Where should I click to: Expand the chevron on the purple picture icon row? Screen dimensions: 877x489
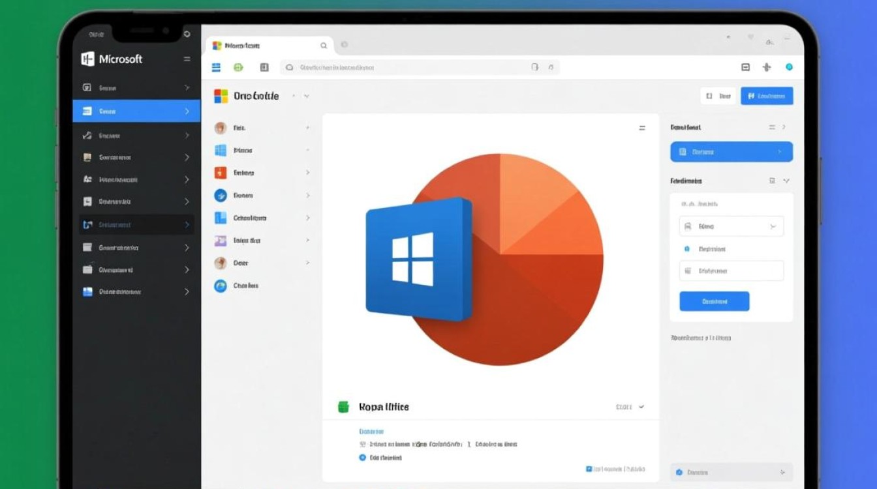pyautogui.click(x=307, y=241)
